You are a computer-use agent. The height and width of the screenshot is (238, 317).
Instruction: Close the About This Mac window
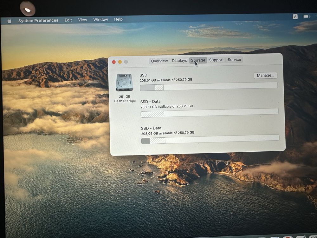click(x=114, y=62)
